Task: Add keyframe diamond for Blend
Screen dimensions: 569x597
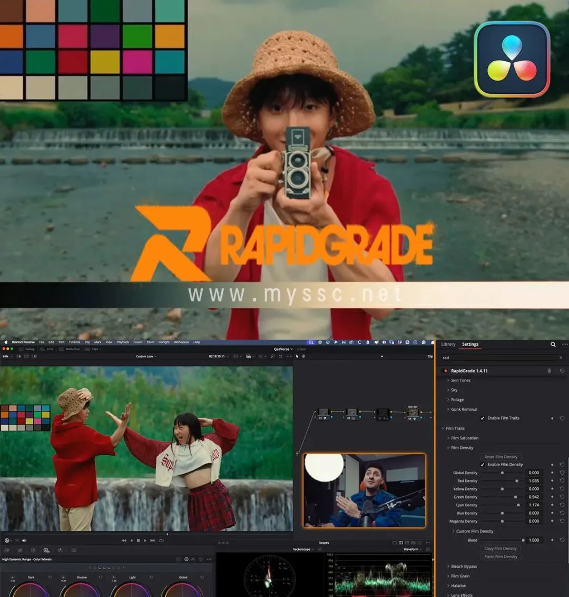Action: pyautogui.click(x=552, y=540)
